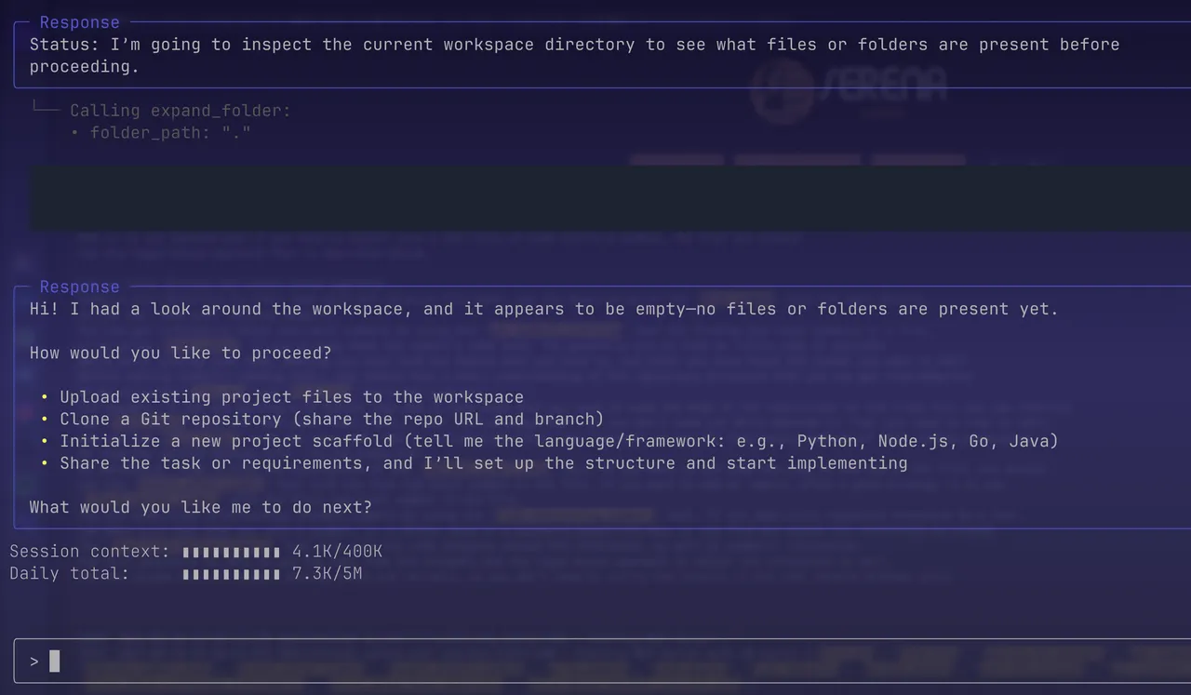This screenshot has height=695, width=1191.
Task: Click the bullet before Upload existing project files
Action: [45, 397]
